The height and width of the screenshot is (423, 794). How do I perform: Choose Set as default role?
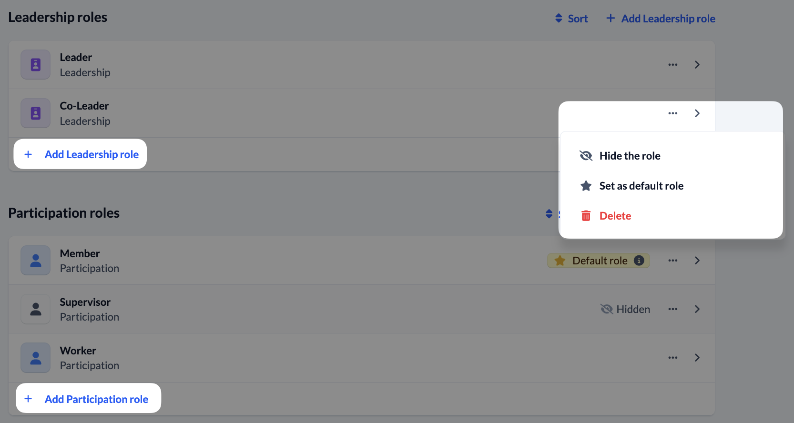(641, 186)
